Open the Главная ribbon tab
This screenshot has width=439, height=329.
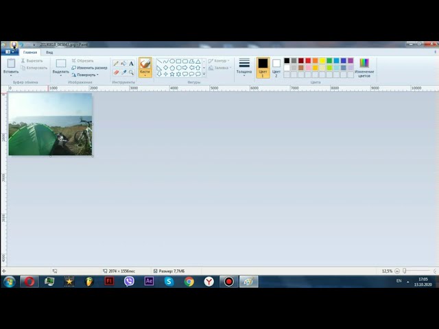[30, 52]
